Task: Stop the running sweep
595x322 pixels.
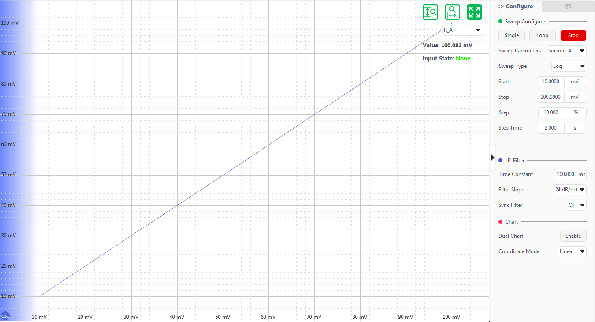Action: [x=573, y=35]
